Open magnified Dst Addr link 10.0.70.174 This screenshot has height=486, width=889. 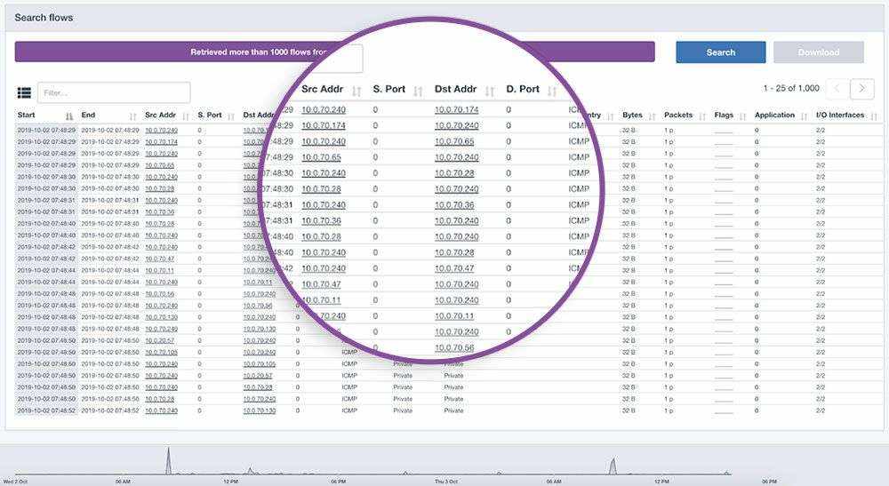pos(456,110)
